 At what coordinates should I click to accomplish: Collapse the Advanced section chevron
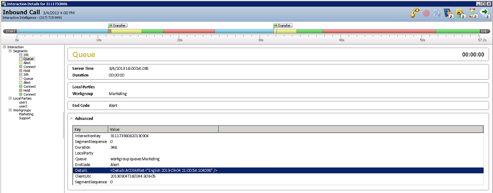71,118
